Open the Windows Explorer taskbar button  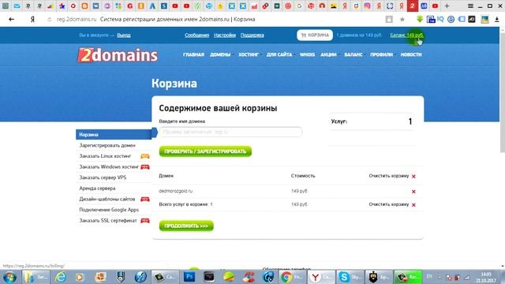point(36,277)
